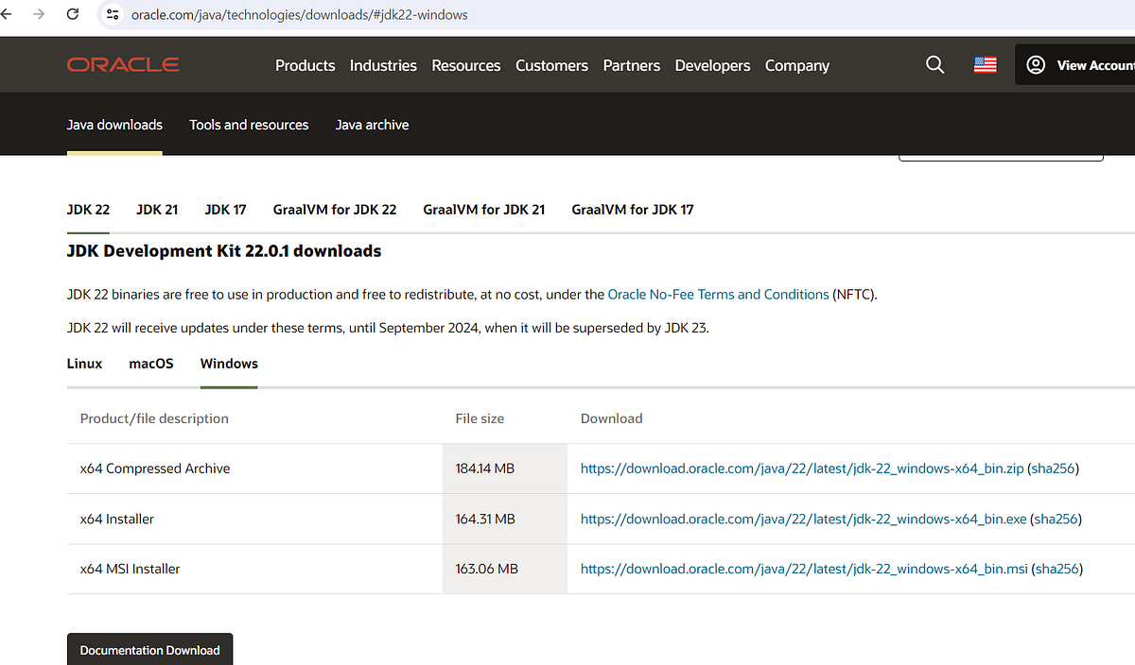
Task: Click the JDK Development Kit 22.0.1 downloads heading
Action: pyautogui.click(x=224, y=251)
